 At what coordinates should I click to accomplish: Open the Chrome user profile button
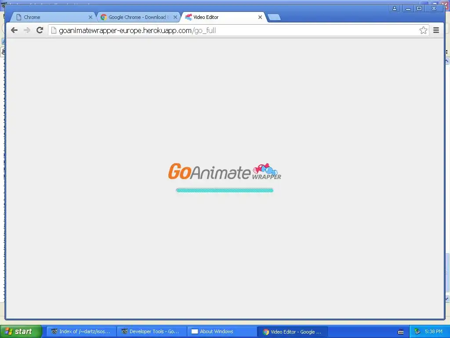click(395, 8)
